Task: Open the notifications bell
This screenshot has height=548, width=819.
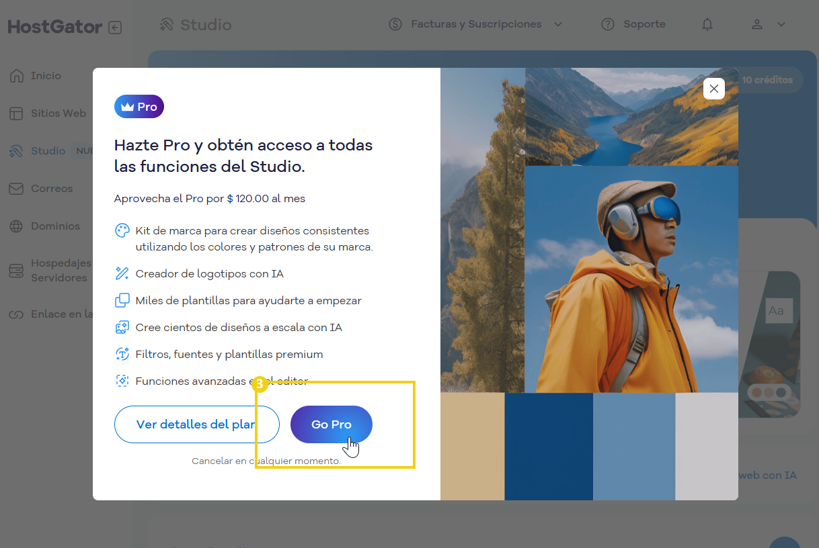Action: tap(707, 24)
